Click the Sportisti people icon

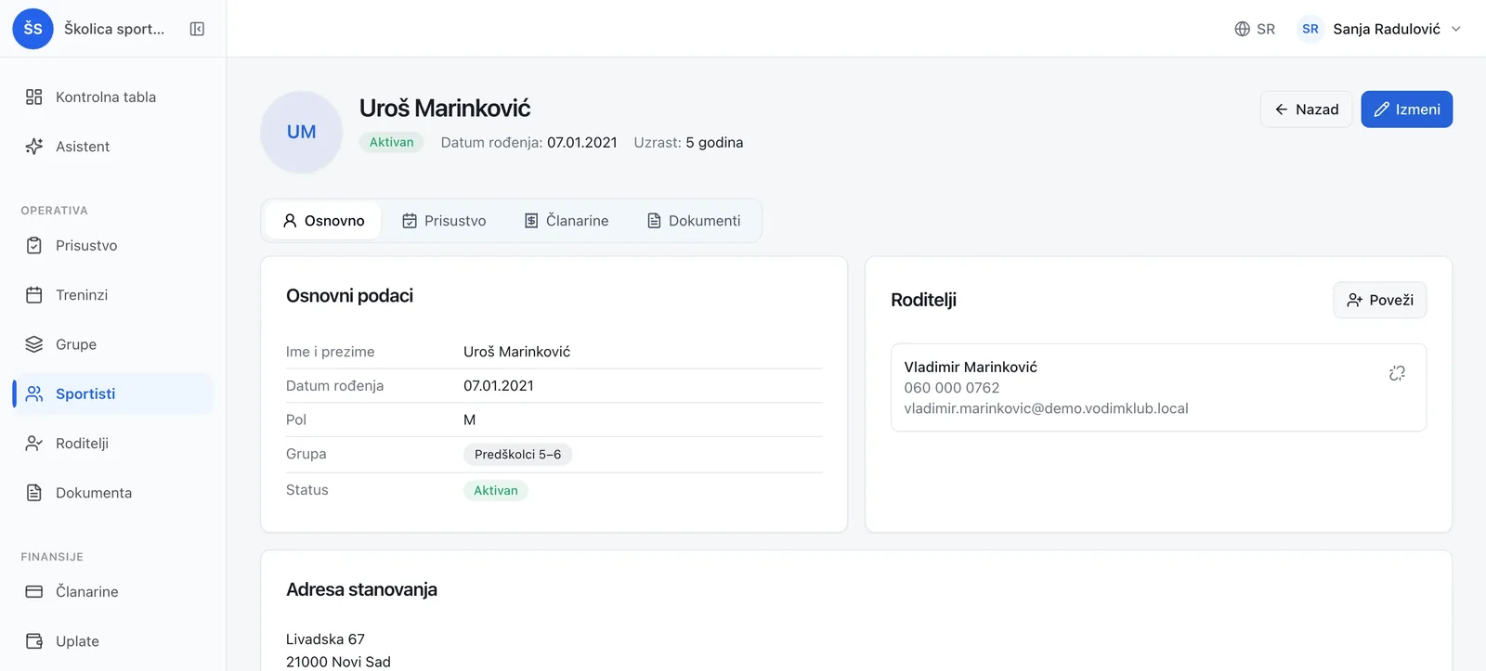(x=34, y=394)
